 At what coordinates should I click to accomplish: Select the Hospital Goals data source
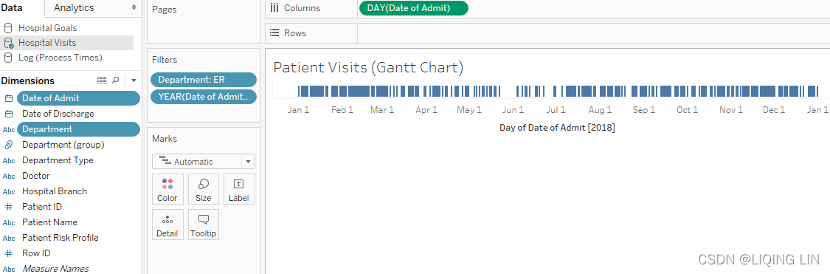(47, 27)
